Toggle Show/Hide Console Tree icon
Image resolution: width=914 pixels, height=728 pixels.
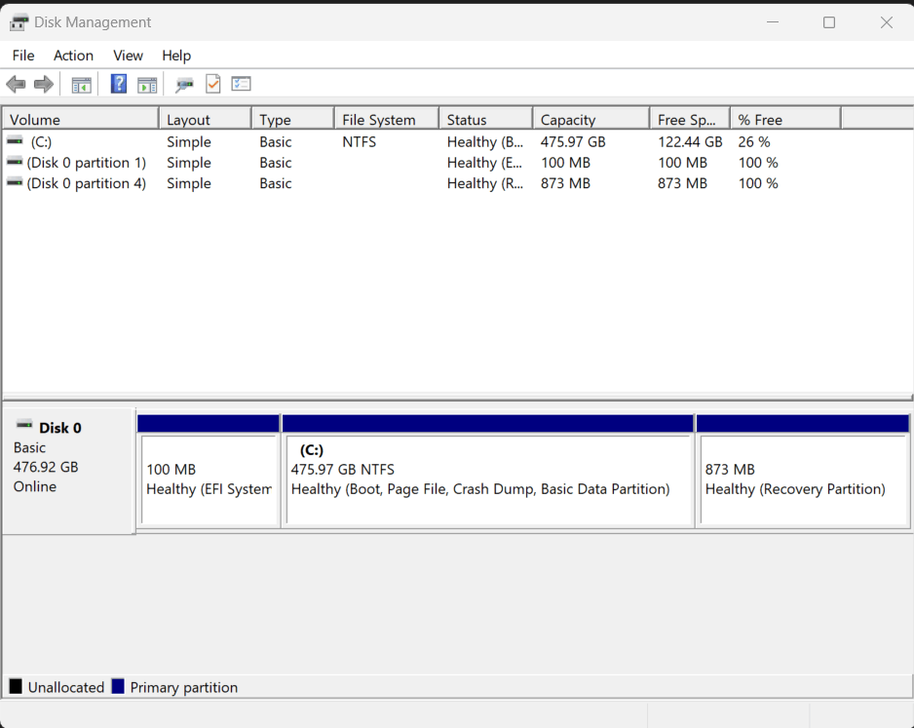point(82,85)
